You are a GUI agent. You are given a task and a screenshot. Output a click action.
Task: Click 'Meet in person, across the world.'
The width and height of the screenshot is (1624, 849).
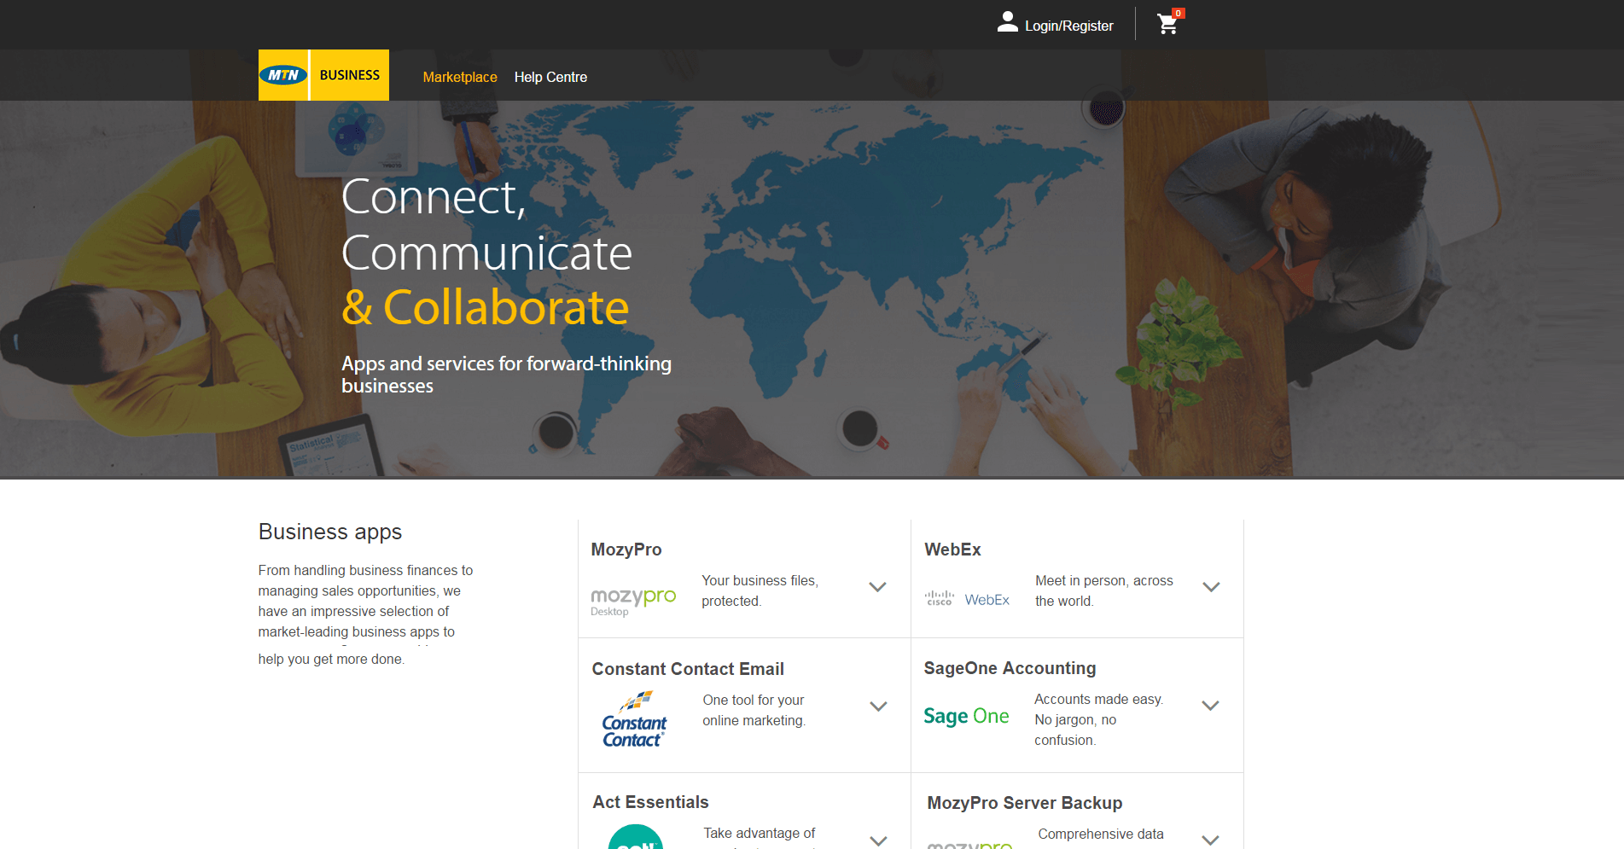(1103, 590)
